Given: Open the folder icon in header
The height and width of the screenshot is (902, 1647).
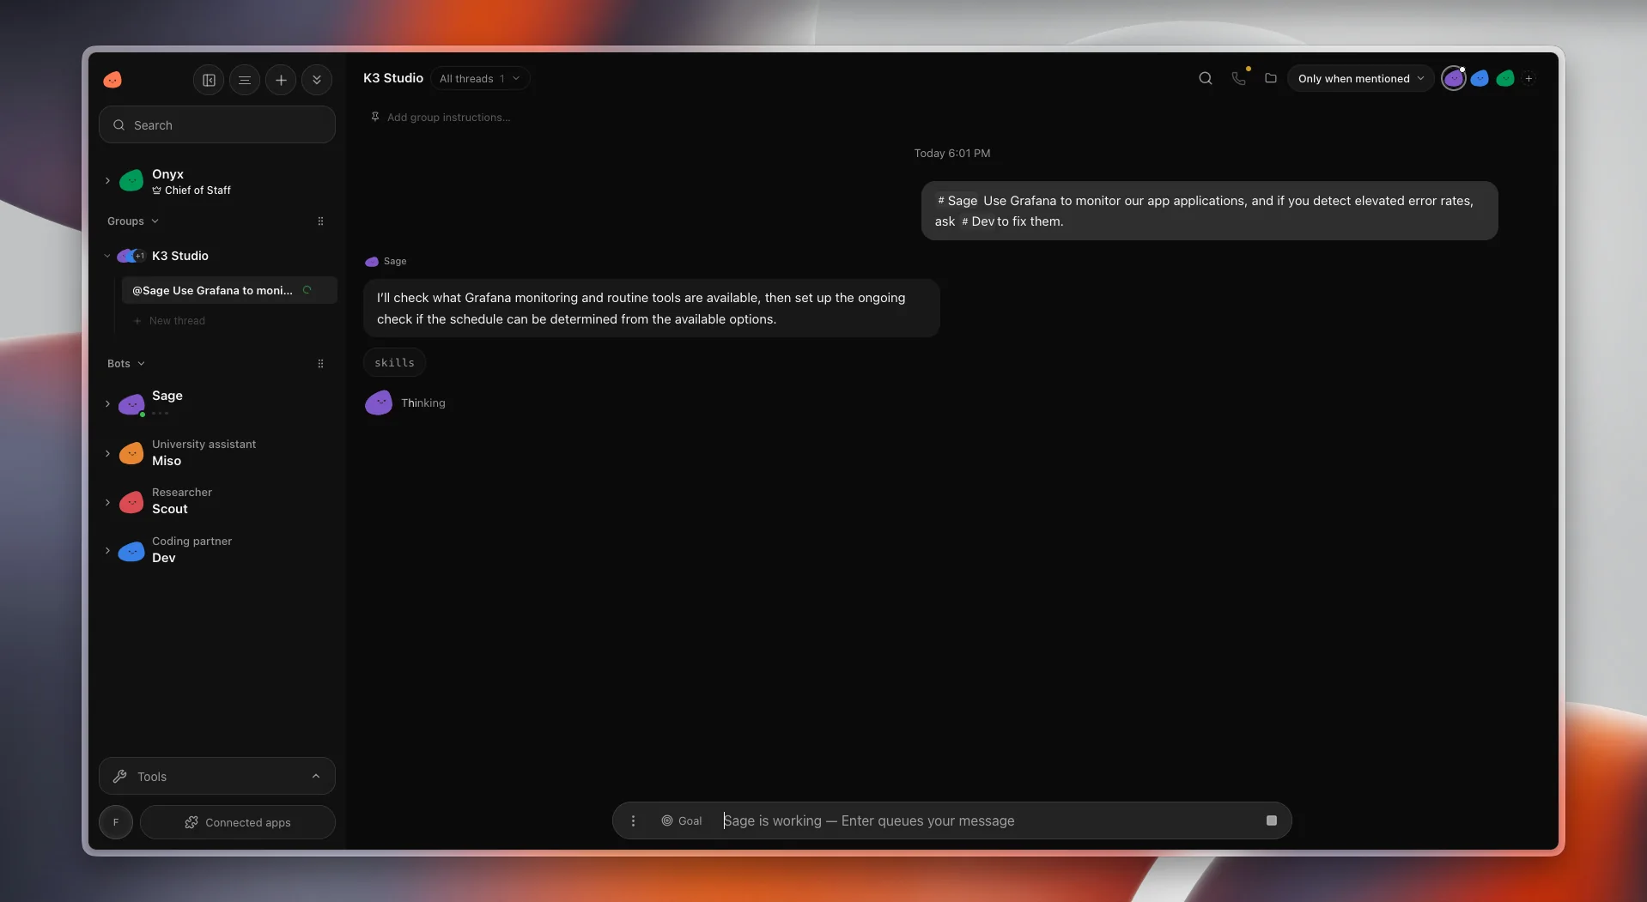Looking at the screenshot, I should point(1271,78).
